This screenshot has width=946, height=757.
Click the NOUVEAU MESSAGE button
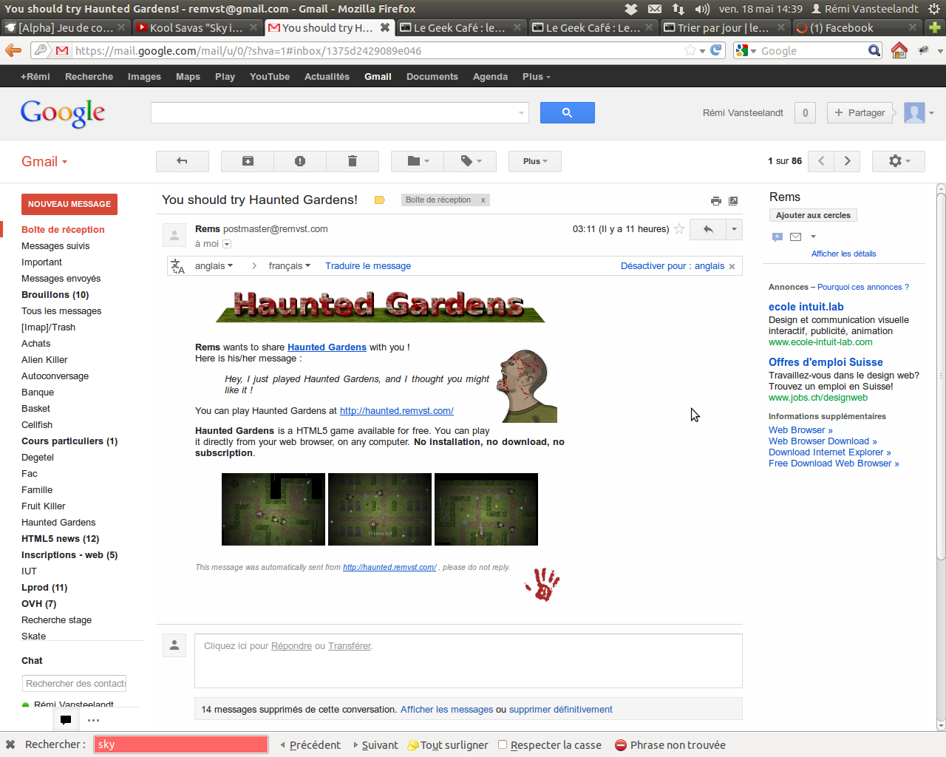(x=69, y=204)
